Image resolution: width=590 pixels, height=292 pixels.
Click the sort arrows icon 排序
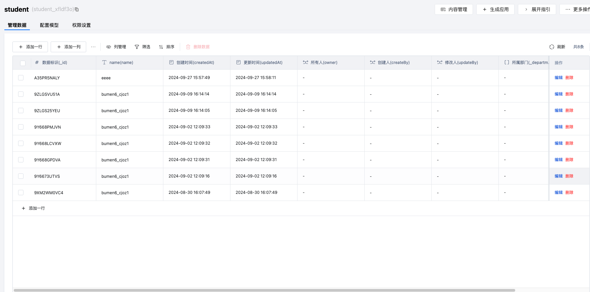(161, 47)
